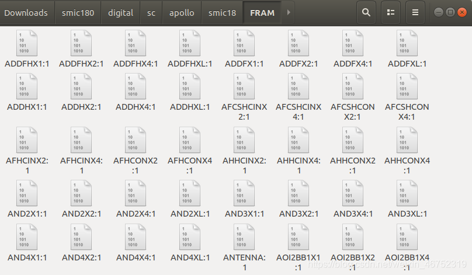
Task: Close the file manager window
Action: (461, 12)
